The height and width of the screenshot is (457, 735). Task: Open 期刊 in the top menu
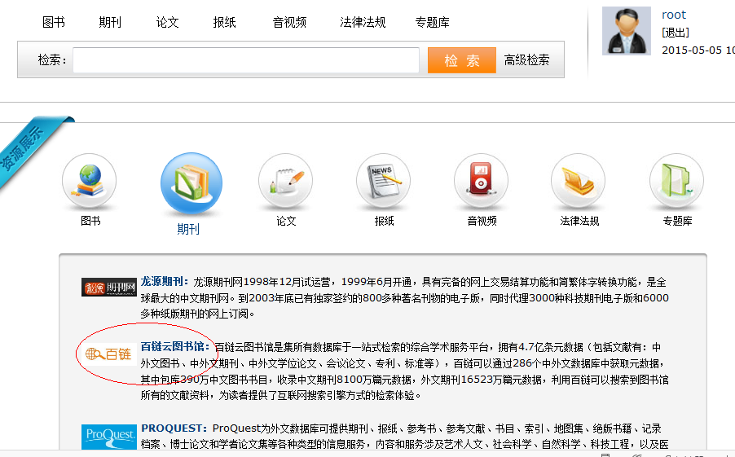coord(110,22)
